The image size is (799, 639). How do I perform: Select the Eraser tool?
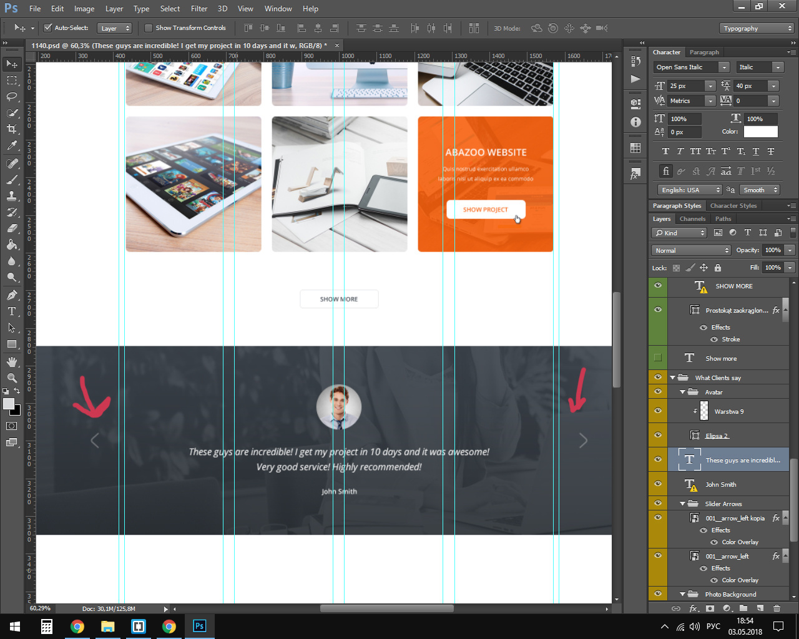[x=12, y=228]
